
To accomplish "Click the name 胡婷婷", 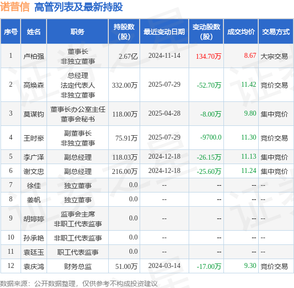I will [x=34, y=218].
